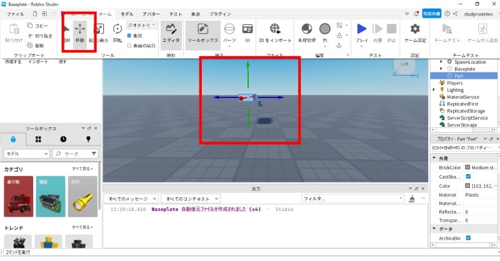
Task: Open the すべてのコンテキスト output dropdown
Action: tap(191, 199)
